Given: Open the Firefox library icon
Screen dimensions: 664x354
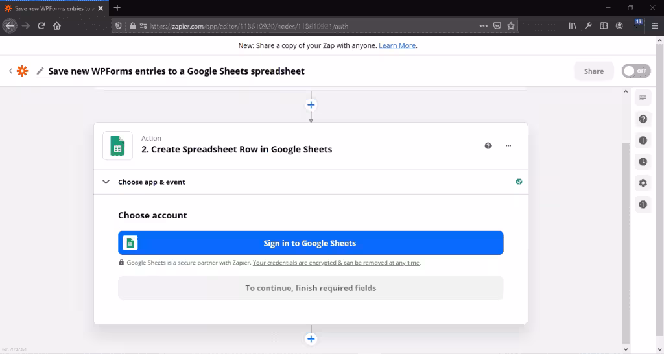Looking at the screenshot, I should coord(573,26).
